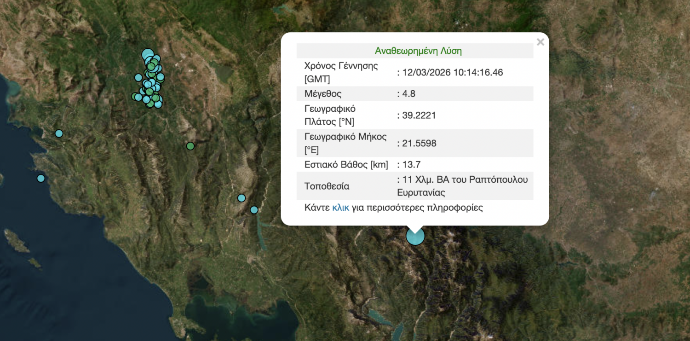Click the focal depth value 13.7
This screenshot has height=341, width=690.
click(411, 165)
